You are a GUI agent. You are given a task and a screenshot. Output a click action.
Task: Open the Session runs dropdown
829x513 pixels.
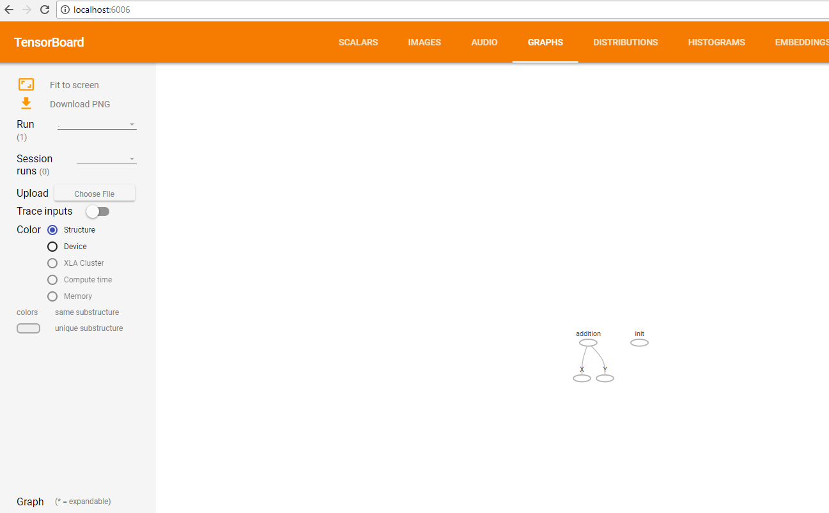[107, 158]
